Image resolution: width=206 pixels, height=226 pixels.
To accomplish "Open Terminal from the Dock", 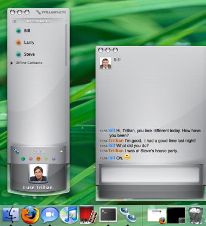I will click(x=108, y=215).
